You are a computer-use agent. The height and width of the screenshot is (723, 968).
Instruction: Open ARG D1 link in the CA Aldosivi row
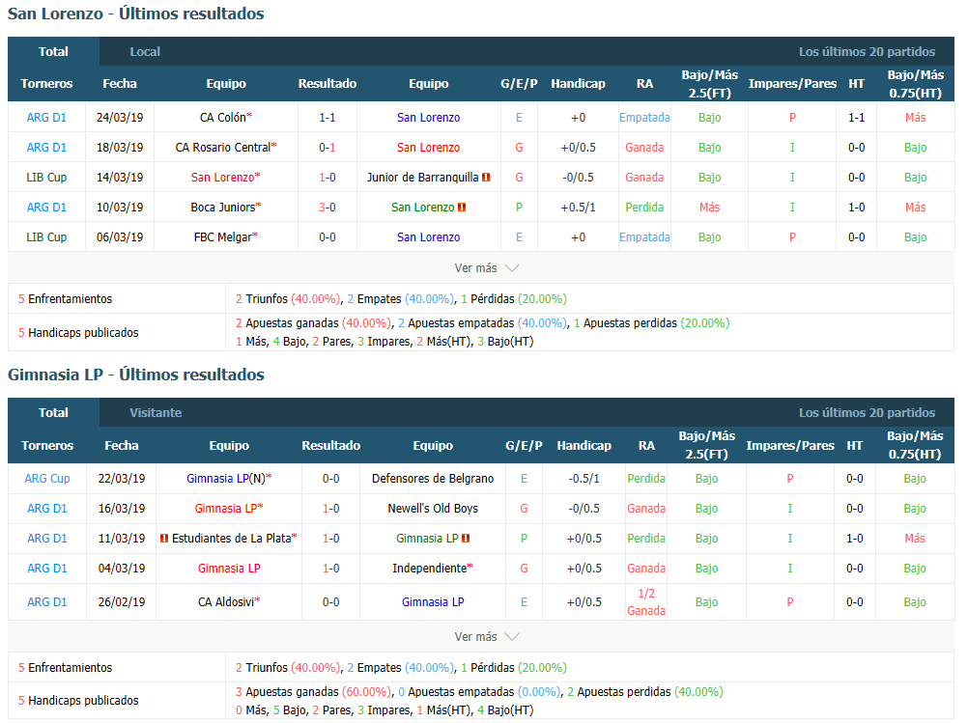coord(47,602)
